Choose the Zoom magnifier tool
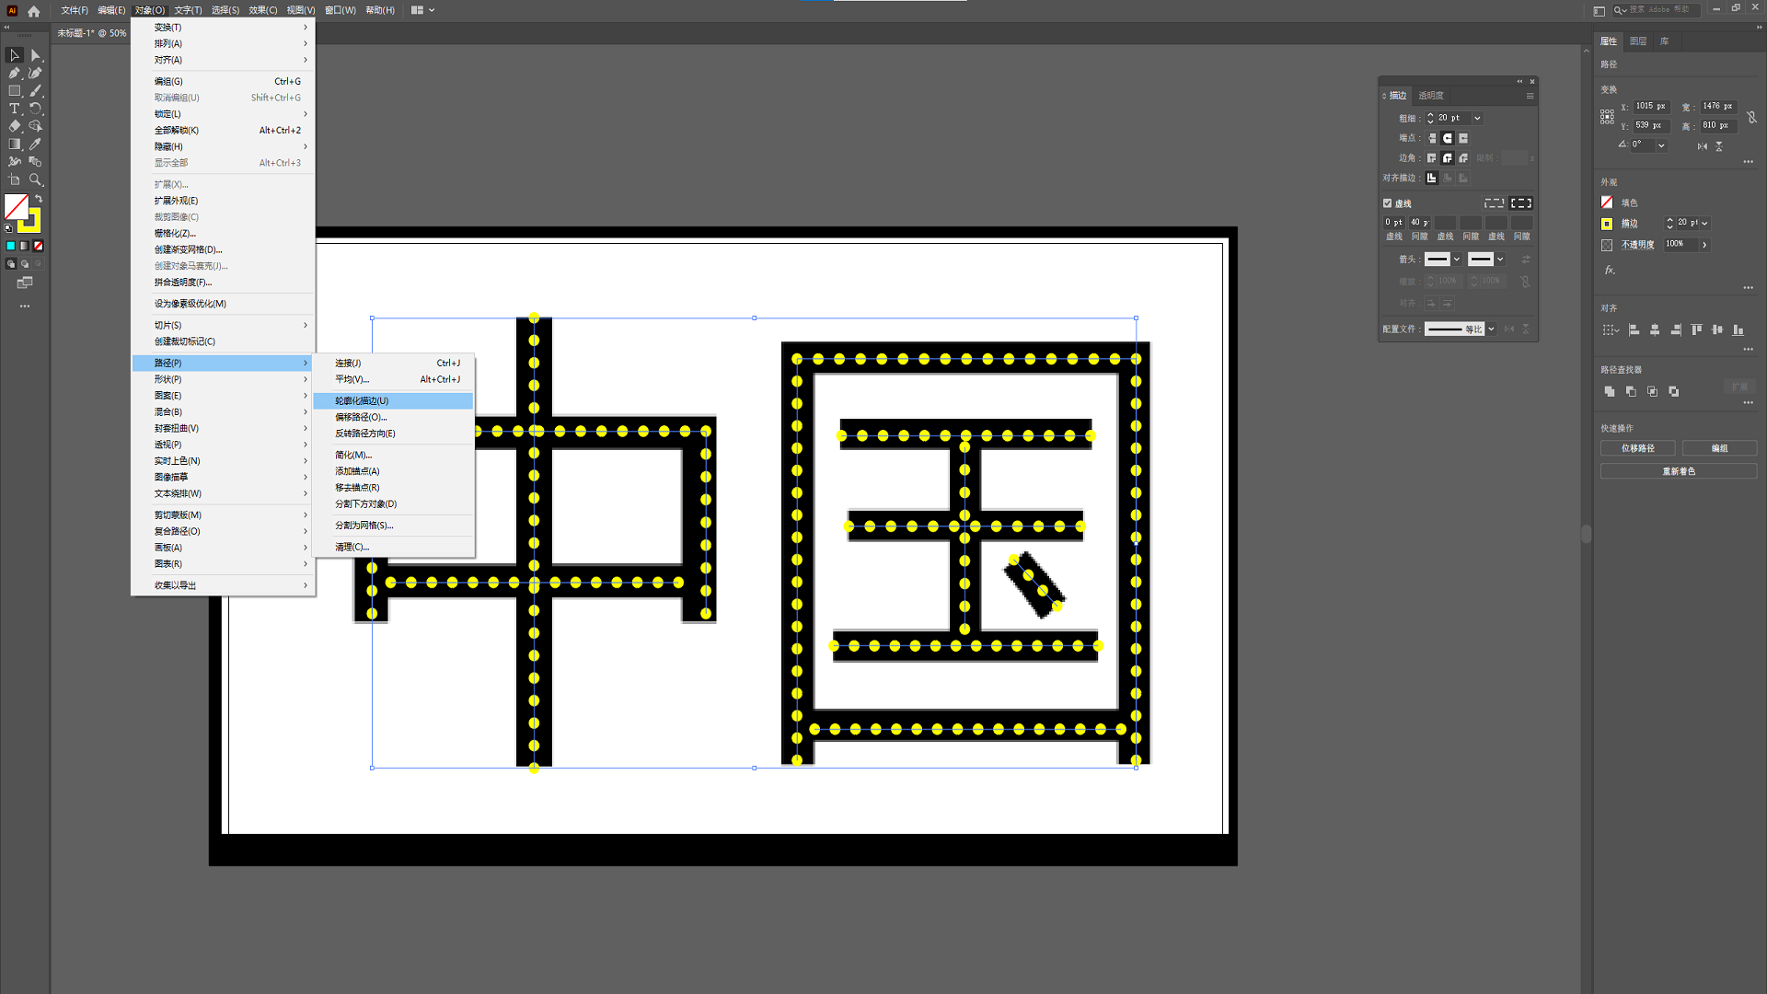 (x=35, y=179)
